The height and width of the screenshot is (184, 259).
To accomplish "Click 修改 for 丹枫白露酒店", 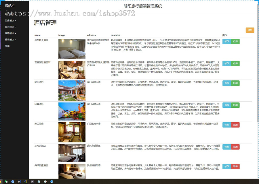I will [227, 166].
